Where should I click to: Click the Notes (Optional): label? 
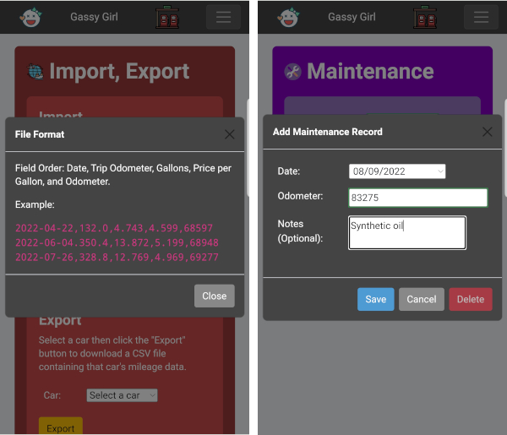(300, 231)
